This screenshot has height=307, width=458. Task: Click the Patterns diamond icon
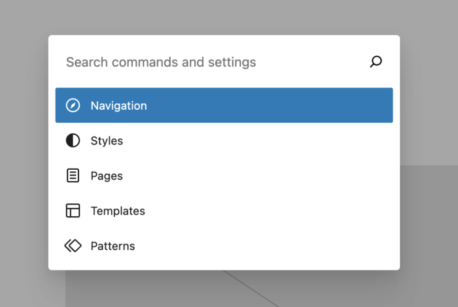[73, 246]
